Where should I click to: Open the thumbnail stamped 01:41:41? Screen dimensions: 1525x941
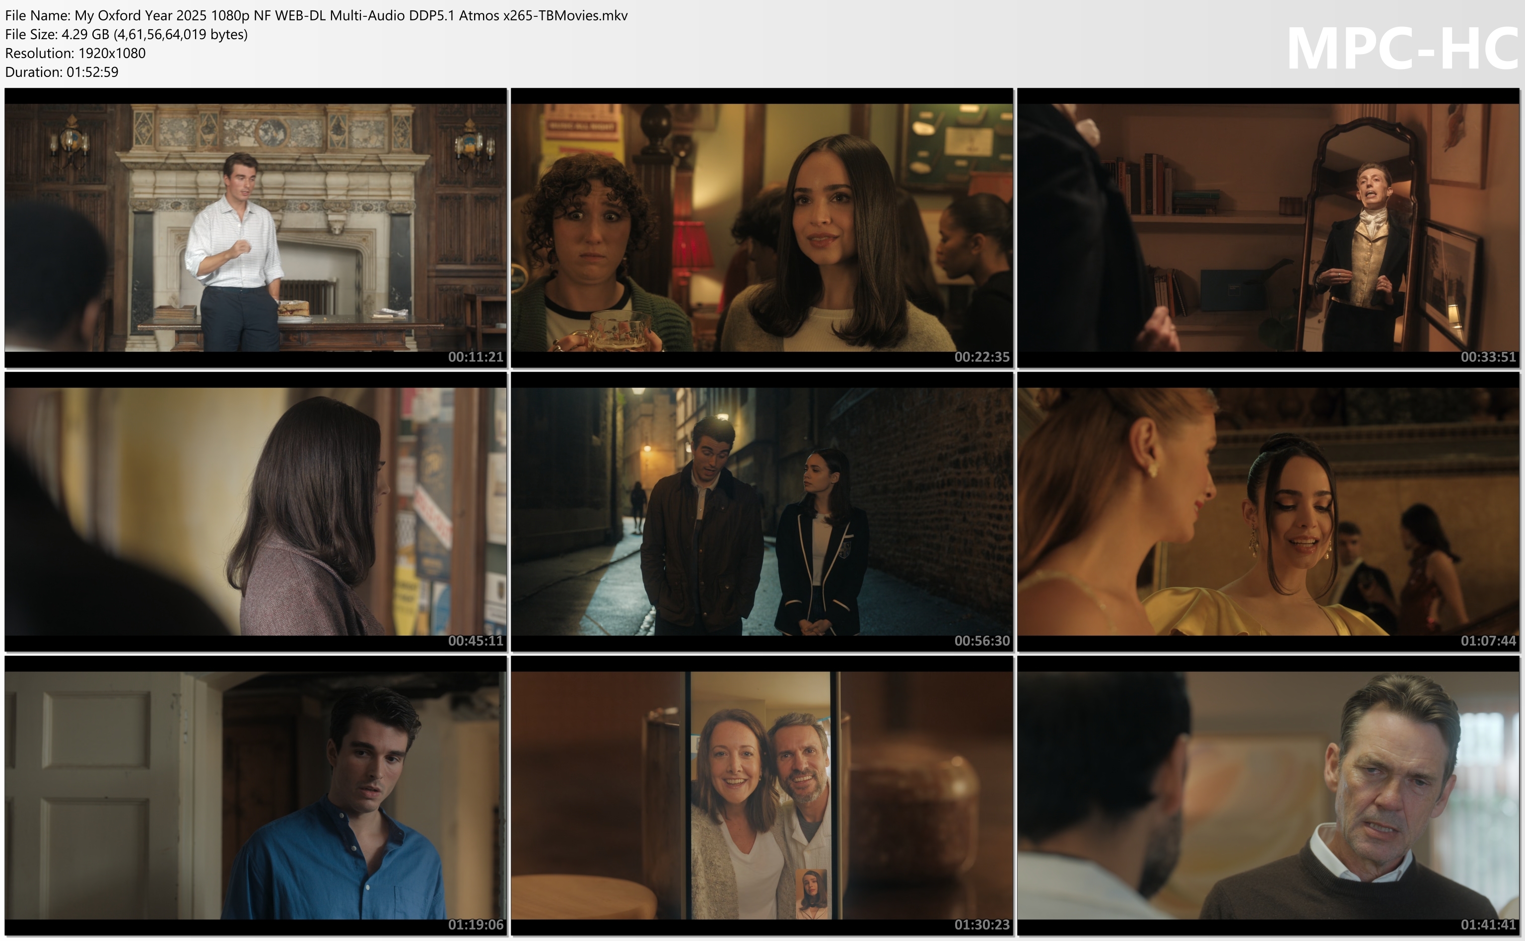point(1268,796)
